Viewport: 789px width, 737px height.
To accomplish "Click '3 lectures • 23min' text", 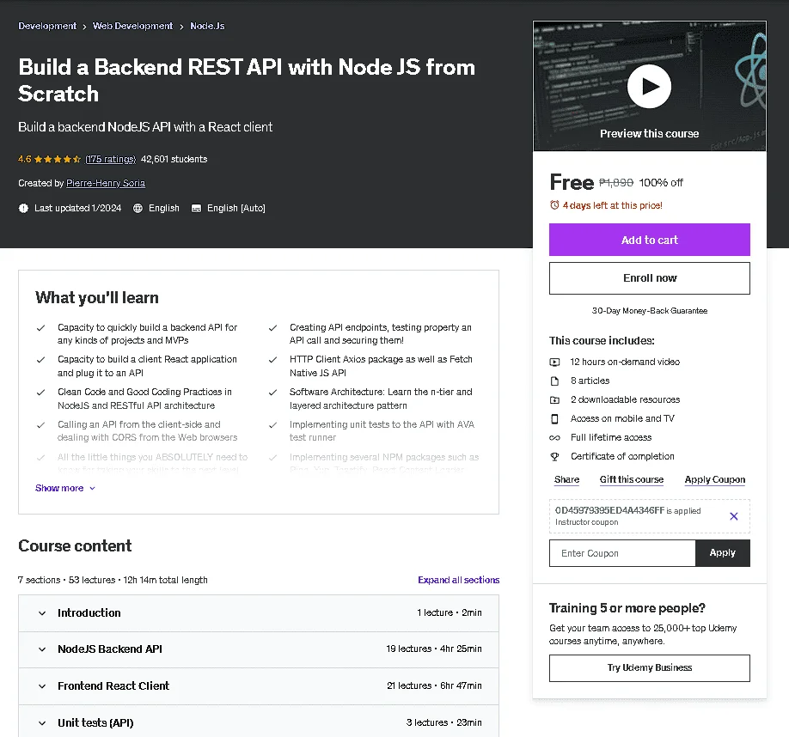I will (x=443, y=722).
